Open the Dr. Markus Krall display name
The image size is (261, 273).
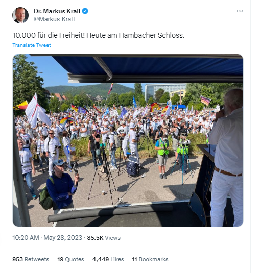(57, 11)
